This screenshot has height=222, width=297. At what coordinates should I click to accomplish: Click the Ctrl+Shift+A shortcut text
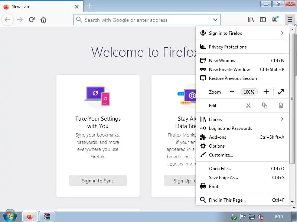(x=272, y=137)
